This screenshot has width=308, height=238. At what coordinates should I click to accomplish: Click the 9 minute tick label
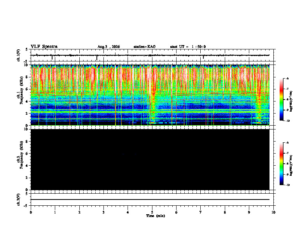click(249, 212)
